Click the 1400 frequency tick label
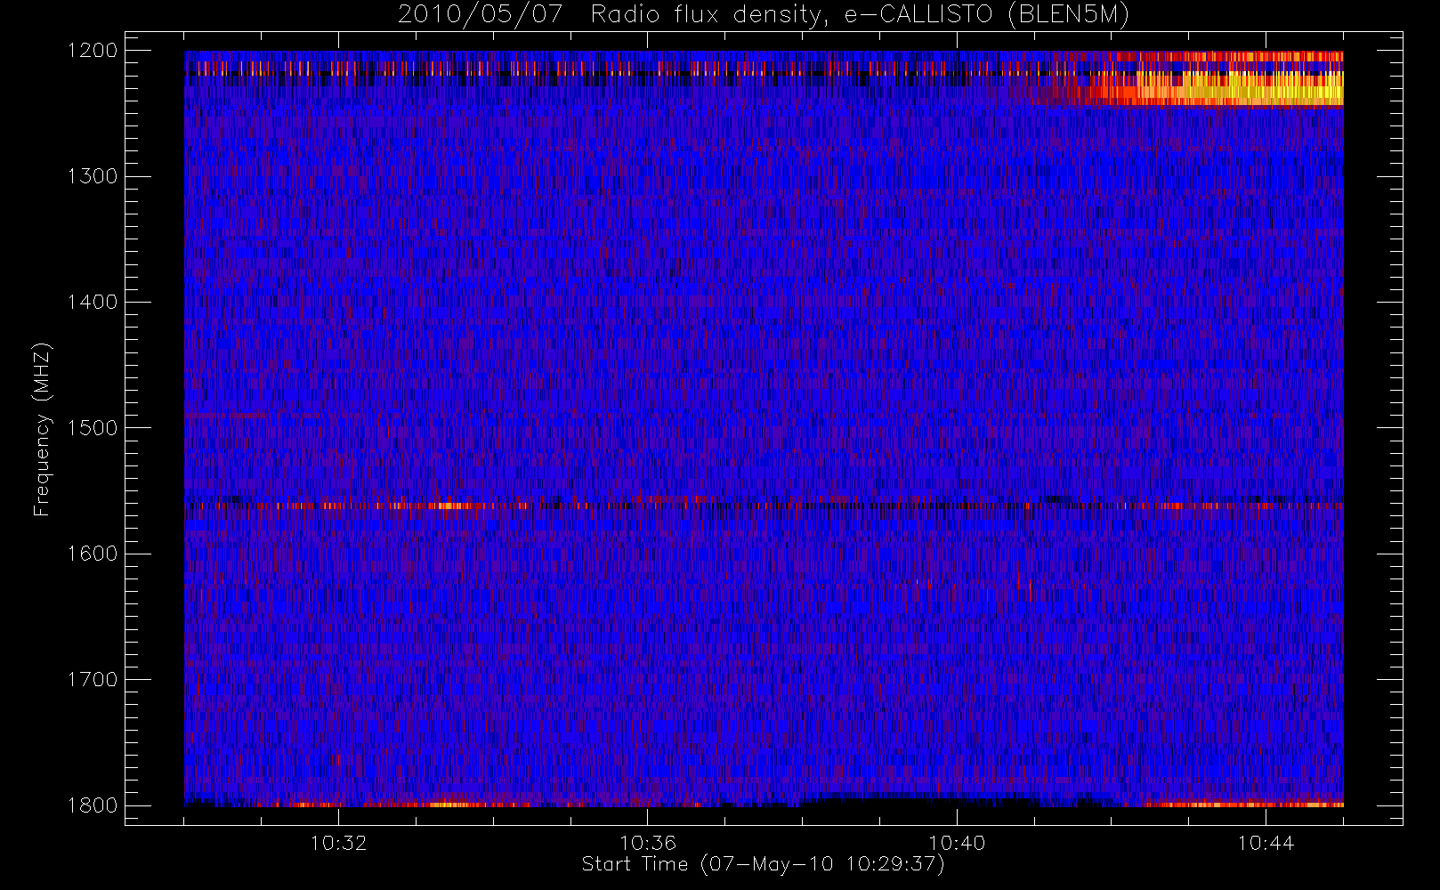 point(93,302)
